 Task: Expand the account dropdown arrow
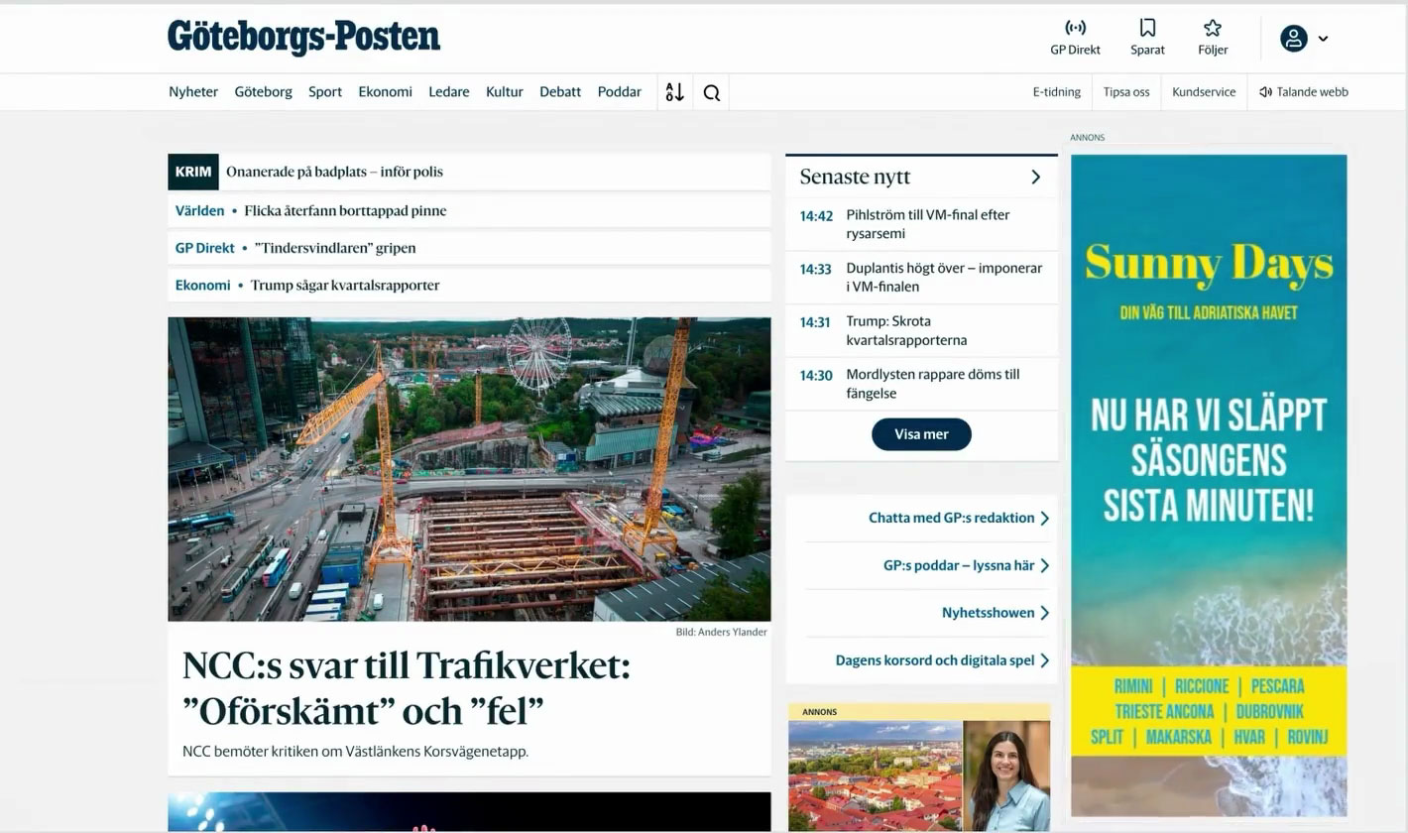tap(1323, 39)
